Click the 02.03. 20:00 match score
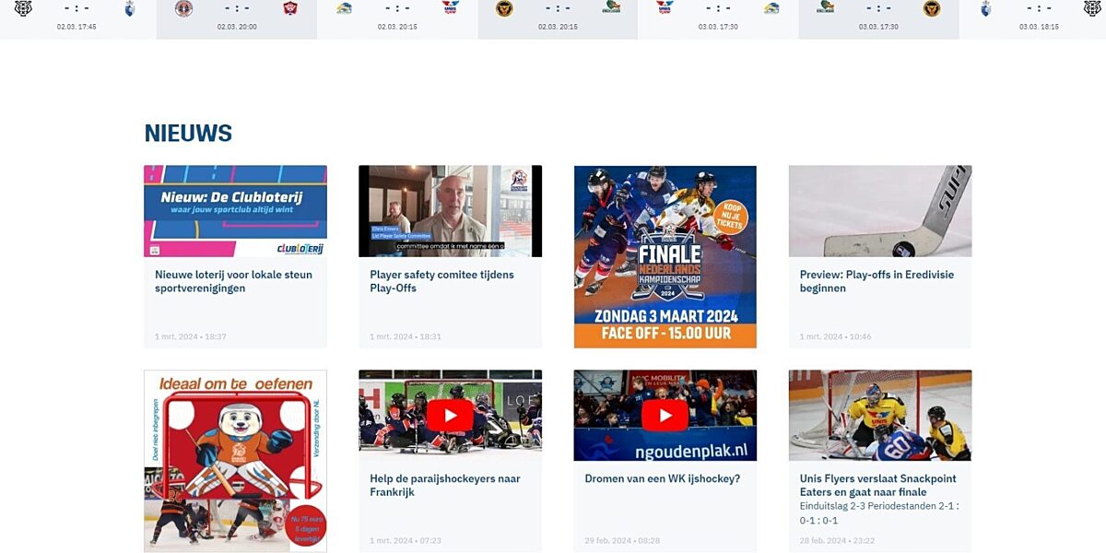 pyautogui.click(x=237, y=8)
